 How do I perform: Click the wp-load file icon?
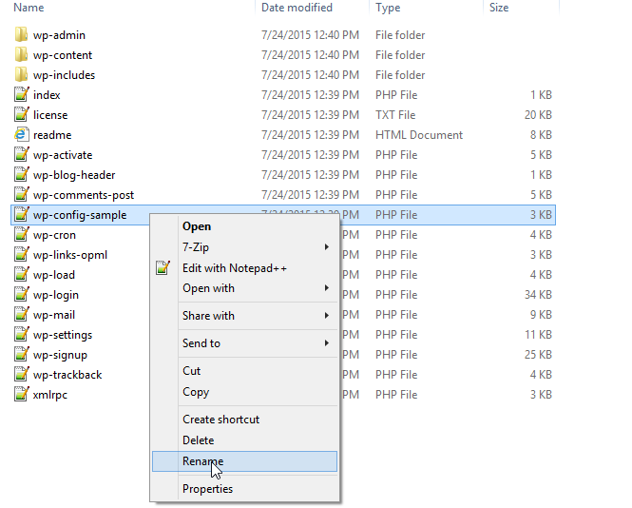(x=22, y=274)
